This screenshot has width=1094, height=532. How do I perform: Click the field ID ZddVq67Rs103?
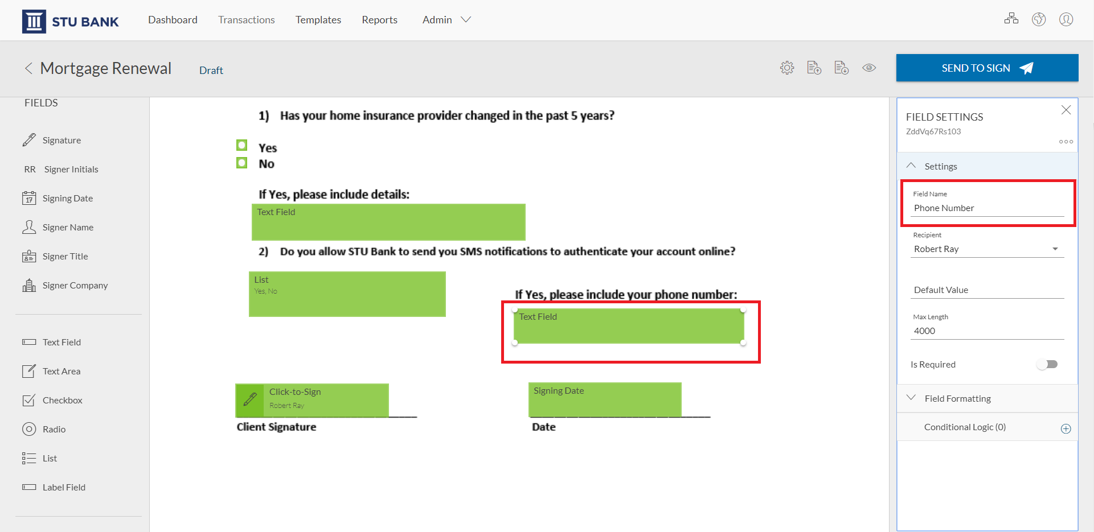point(933,131)
